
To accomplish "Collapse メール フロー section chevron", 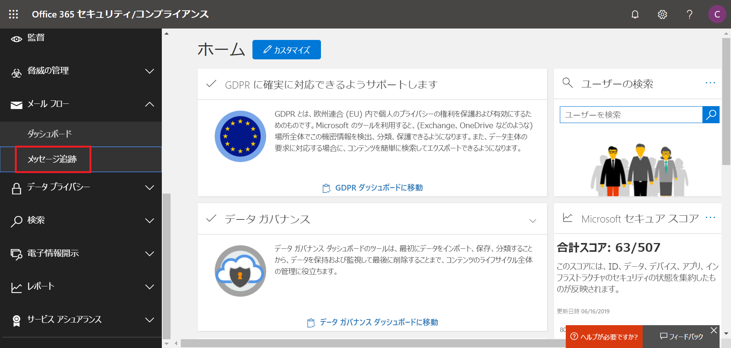I will tap(150, 104).
